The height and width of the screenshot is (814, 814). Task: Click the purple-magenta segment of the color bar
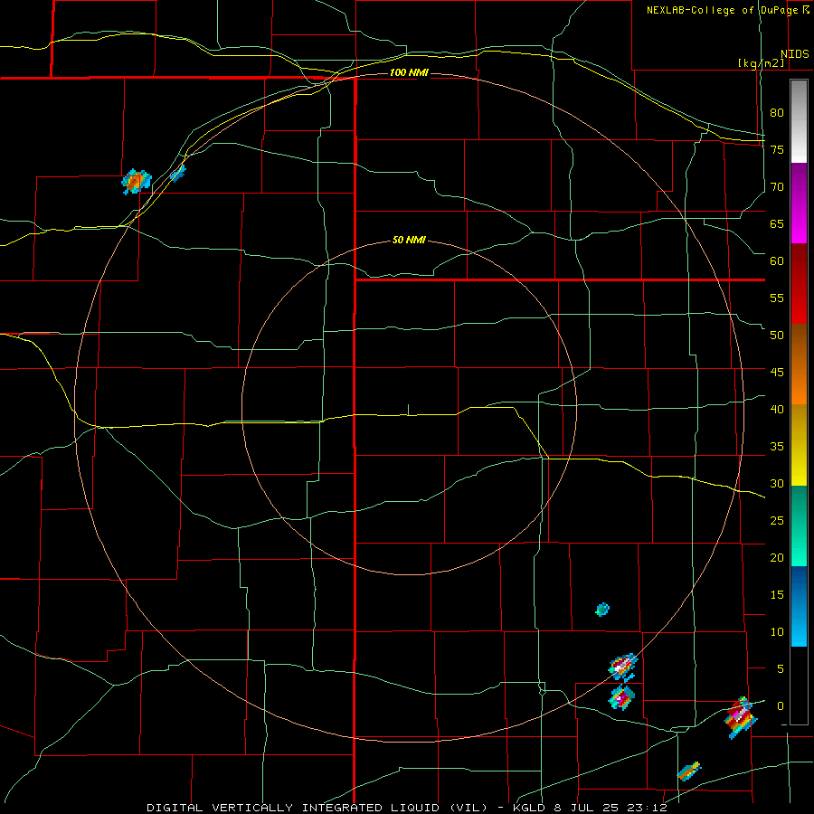[799, 203]
